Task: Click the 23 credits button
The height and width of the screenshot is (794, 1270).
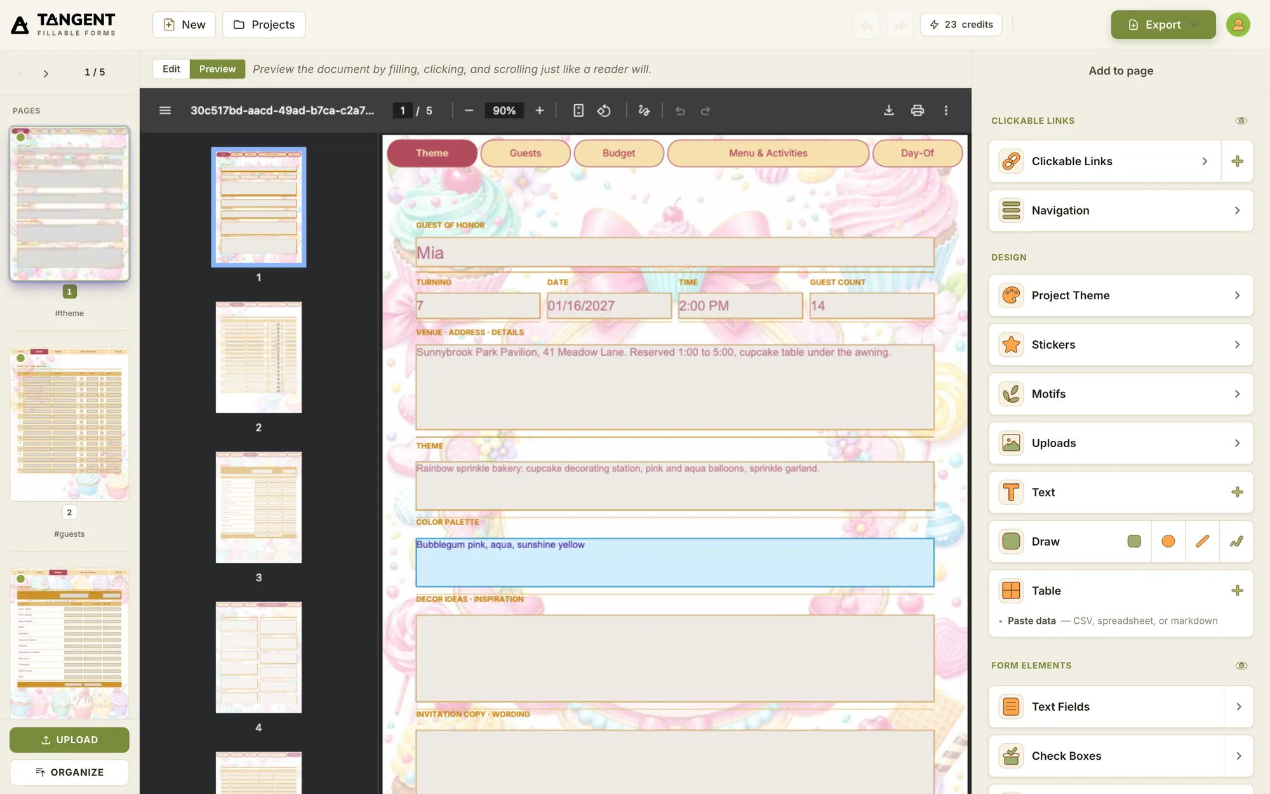Action: 961,25
